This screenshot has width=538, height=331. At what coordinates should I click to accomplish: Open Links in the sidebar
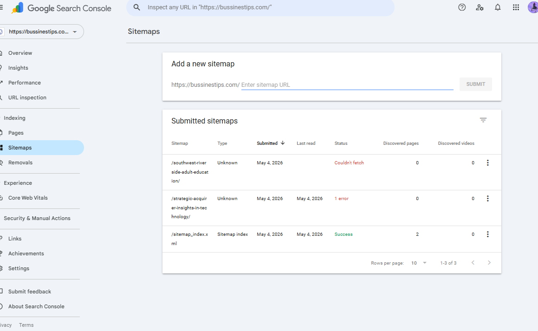coord(15,239)
